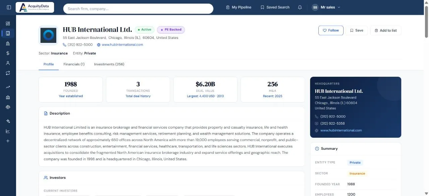Open notifications bell icon
The image size is (429, 196).
tap(300, 7)
